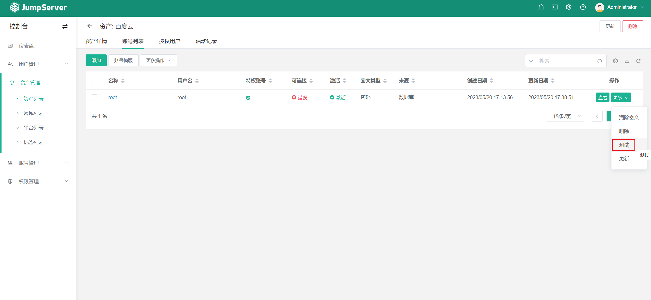Screen dimensions: 651x300
Task: Open the notifications bell icon
Action: pos(541,7)
